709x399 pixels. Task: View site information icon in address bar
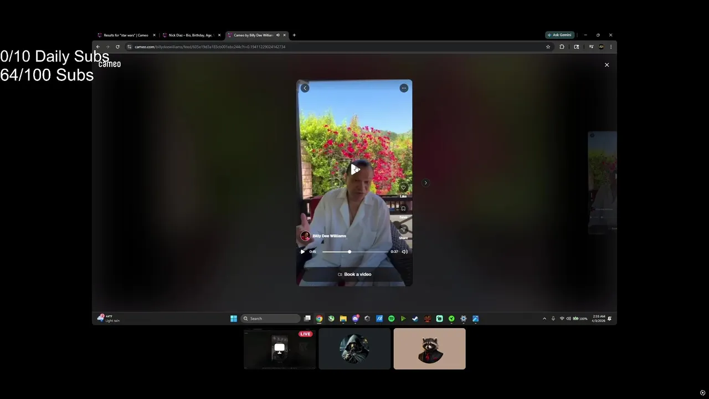[129, 47]
